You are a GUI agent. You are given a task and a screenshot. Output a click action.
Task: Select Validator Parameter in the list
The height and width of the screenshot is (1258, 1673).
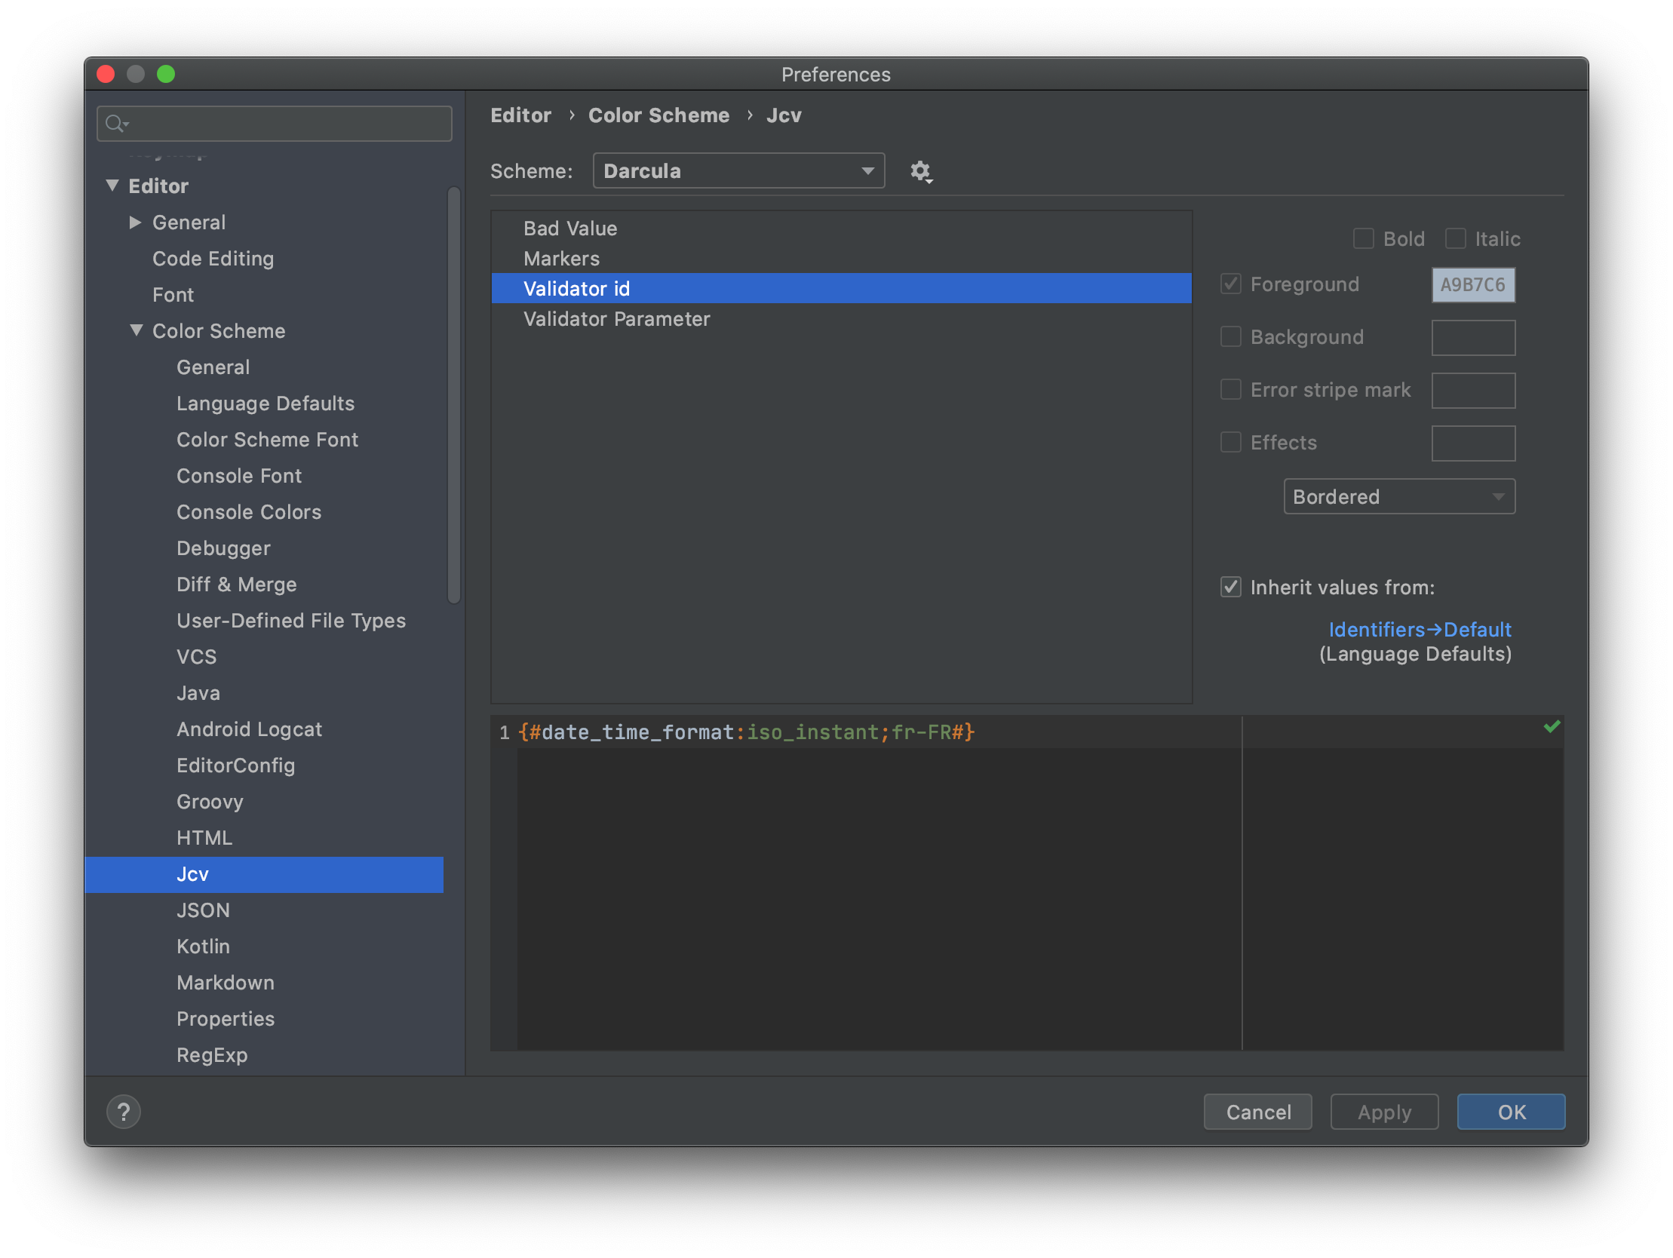(615, 318)
